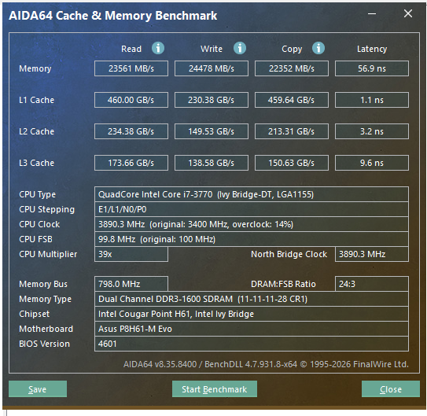Select the Memory Latency 56.9 ns field
Screen dimensions: 427x416
coord(372,68)
